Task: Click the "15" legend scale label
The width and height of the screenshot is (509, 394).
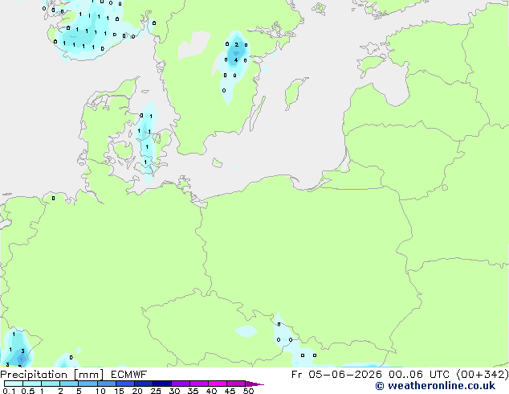Action: (x=119, y=391)
